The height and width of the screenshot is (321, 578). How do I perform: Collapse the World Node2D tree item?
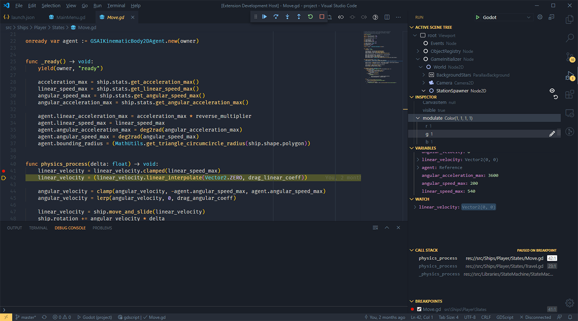(421, 67)
